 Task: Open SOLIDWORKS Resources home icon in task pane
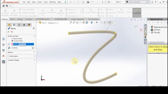point(145,26)
